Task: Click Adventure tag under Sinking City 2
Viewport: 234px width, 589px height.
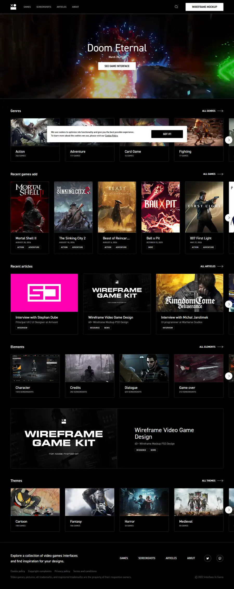Action: click(x=77, y=247)
